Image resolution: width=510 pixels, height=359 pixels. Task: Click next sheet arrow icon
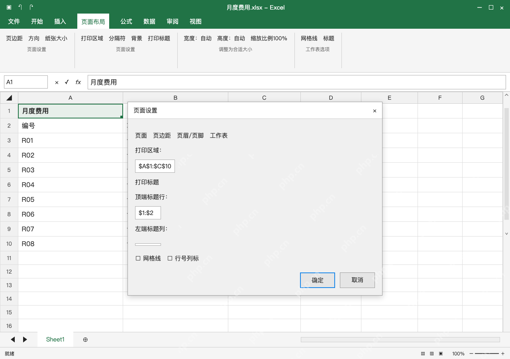tap(25, 339)
